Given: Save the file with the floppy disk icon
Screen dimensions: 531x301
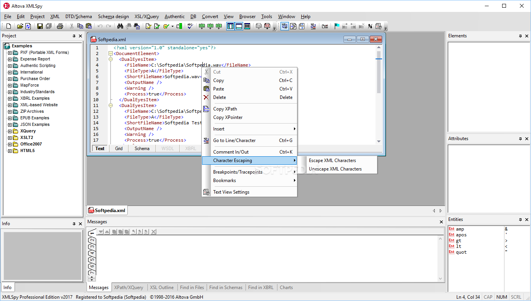Looking at the screenshot, I should coord(40,26).
